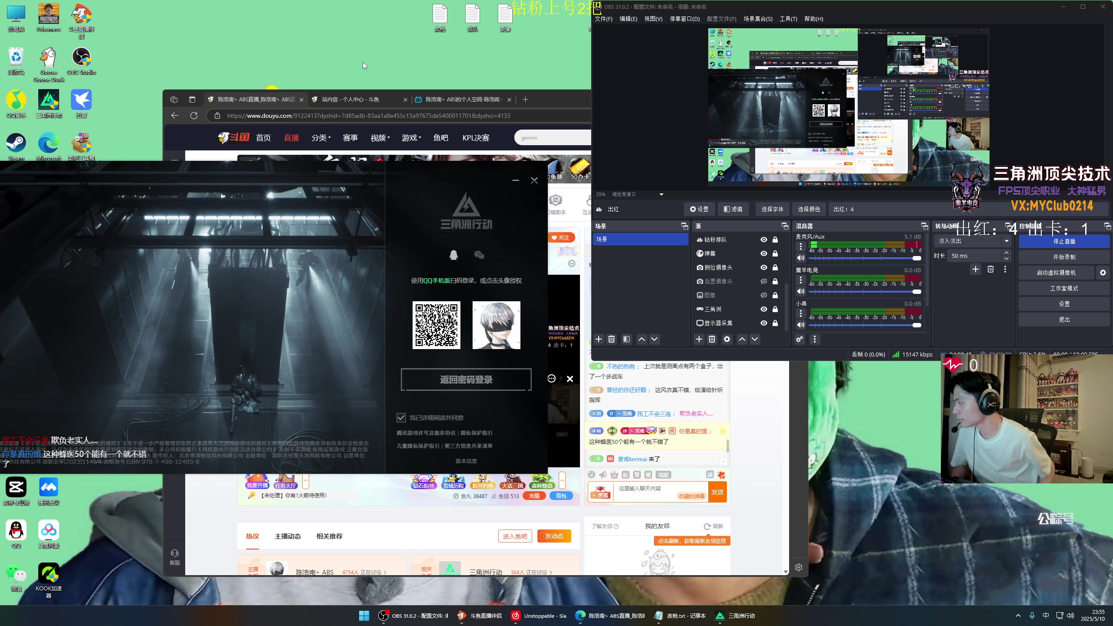
Task: Click 发送 button in Douyu chat
Action: click(717, 492)
